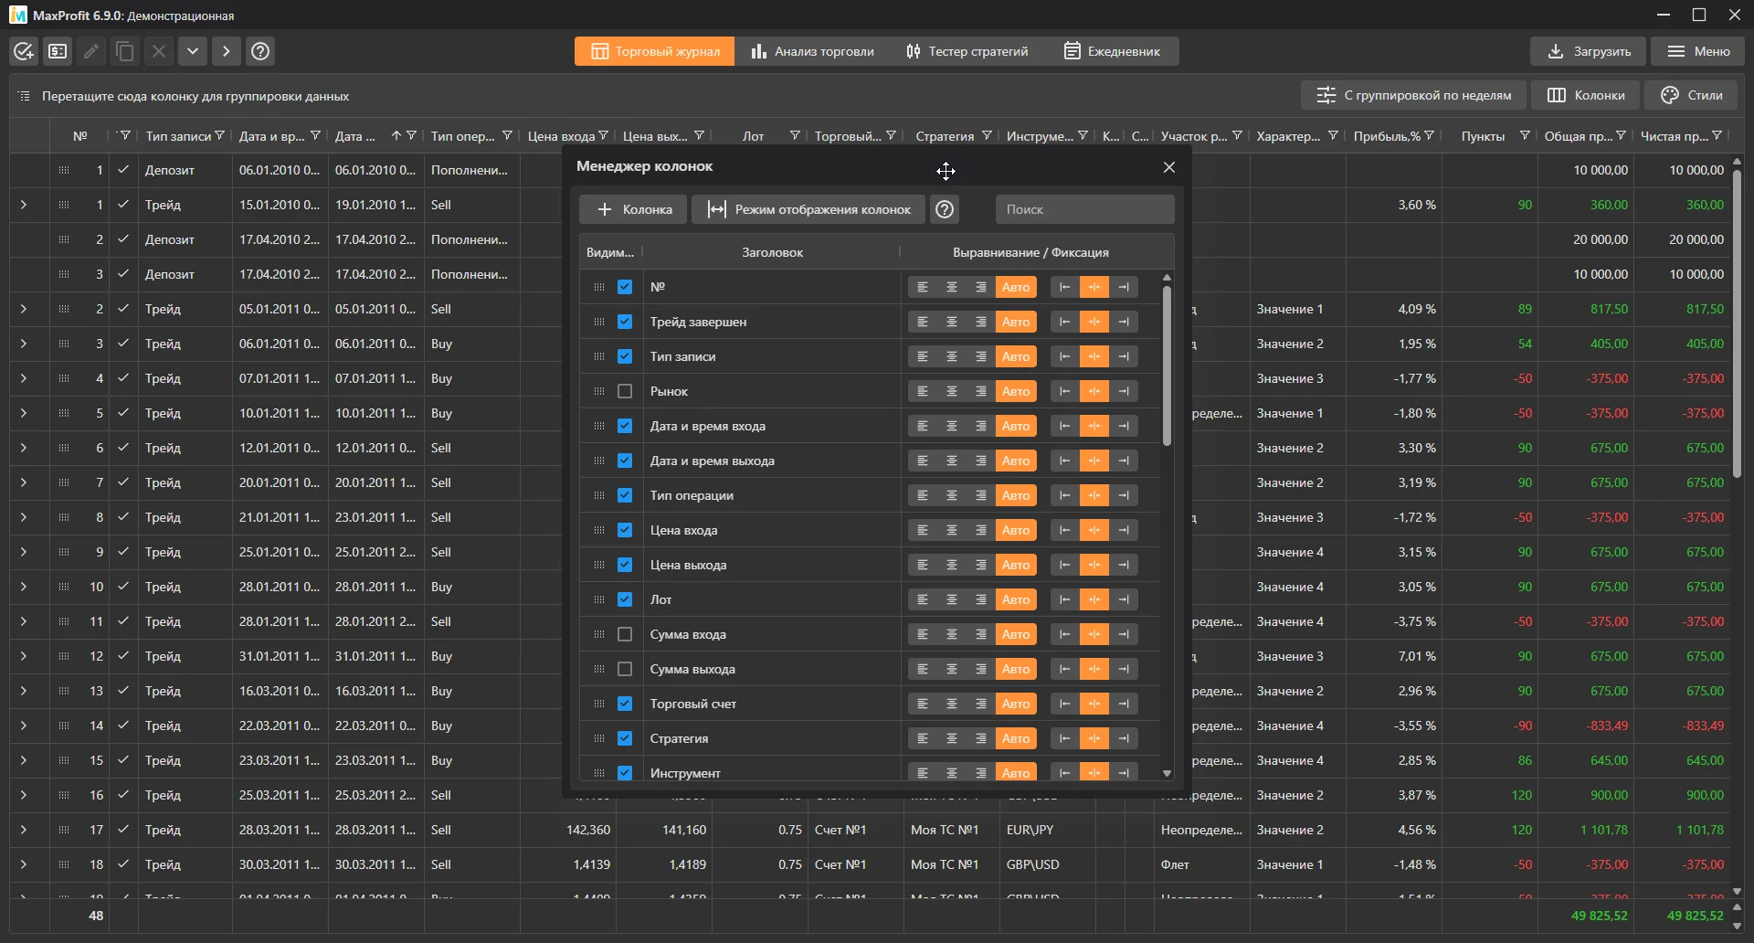This screenshot has width=1754, height=943.
Task: Click the add new record toolbar icon
Action: 24,51
